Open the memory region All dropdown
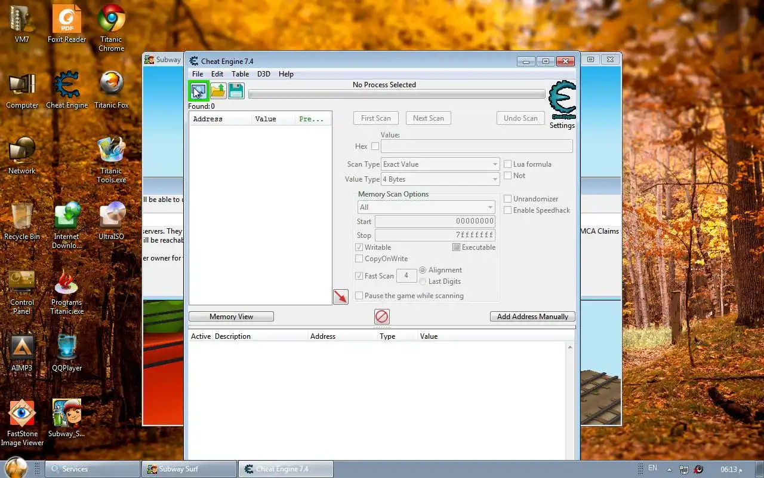Image resolution: width=764 pixels, height=478 pixels. tap(426, 207)
